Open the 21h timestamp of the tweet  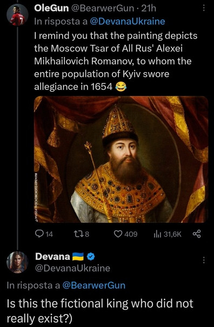point(149,8)
